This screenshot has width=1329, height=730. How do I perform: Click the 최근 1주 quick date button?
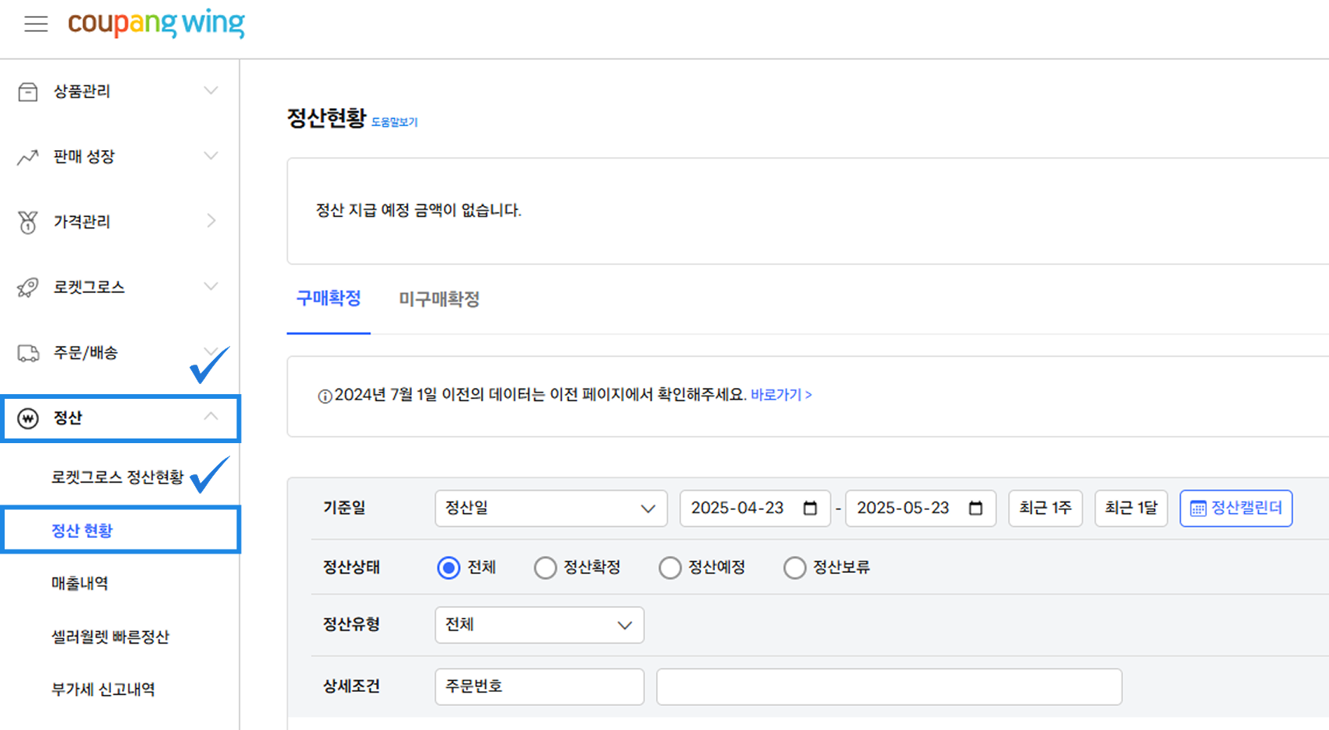1045,508
